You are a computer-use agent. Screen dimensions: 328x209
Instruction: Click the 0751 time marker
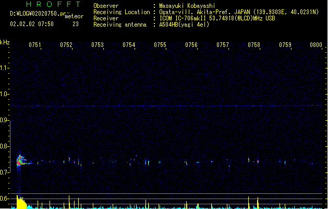coord(35,45)
